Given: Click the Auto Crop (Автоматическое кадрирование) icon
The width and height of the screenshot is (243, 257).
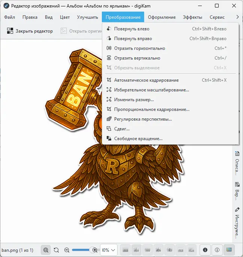Looking at the screenshot, I should coord(109,80).
